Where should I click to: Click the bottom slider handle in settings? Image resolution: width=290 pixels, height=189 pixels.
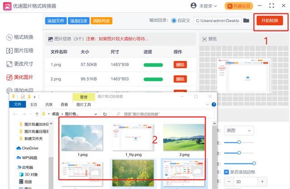tap(254, 163)
